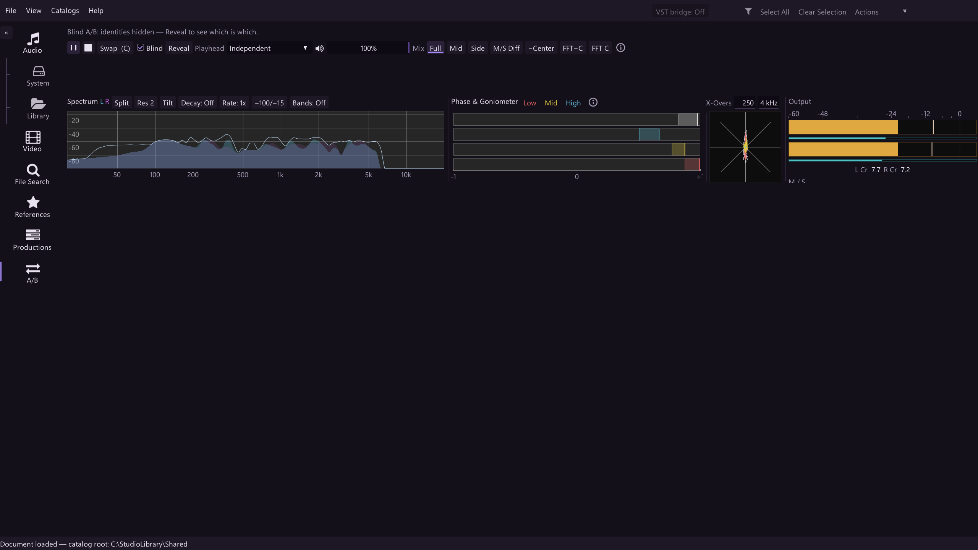
Task: Open the File menu
Action: [x=11, y=11]
